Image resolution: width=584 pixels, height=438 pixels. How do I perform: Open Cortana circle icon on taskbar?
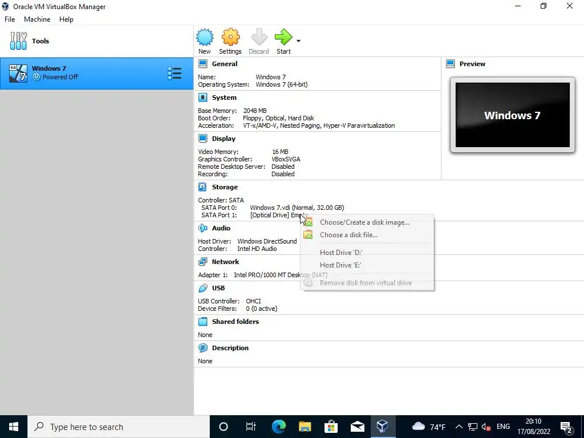click(224, 427)
